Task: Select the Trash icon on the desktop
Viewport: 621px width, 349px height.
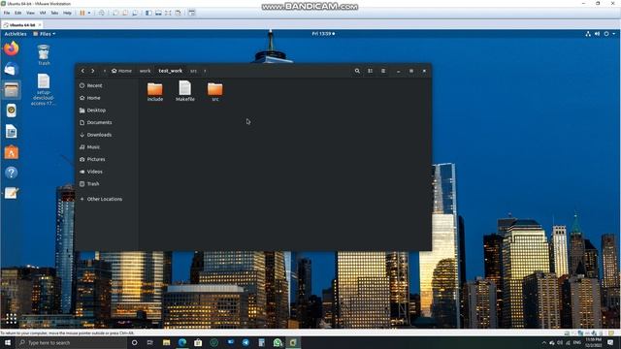Action: coord(44,55)
